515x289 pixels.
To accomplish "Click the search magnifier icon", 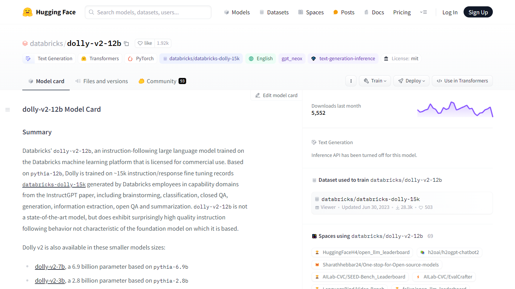I will click(x=91, y=12).
